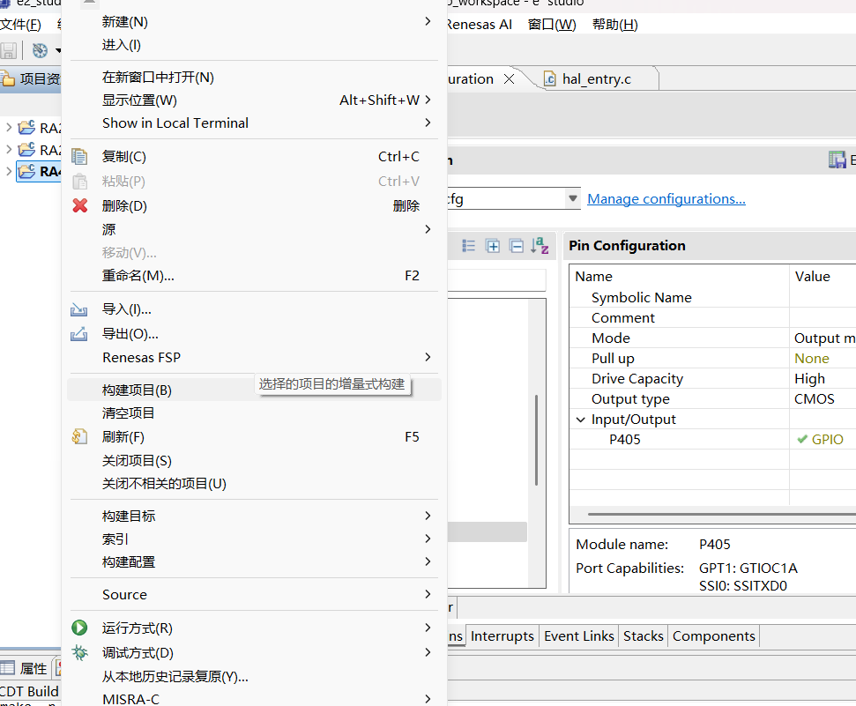The height and width of the screenshot is (706, 856).
Task: Click the bug icon beside 调试方式(D)
Action: [x=79, y=652]
